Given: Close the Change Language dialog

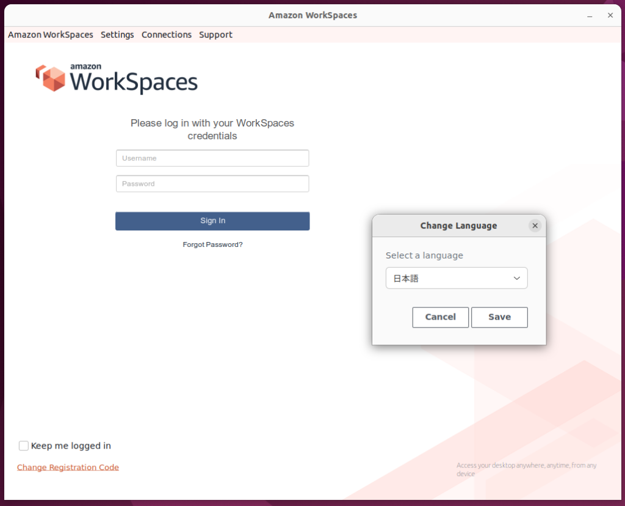Looking at the screenshot, I should 535,226.
